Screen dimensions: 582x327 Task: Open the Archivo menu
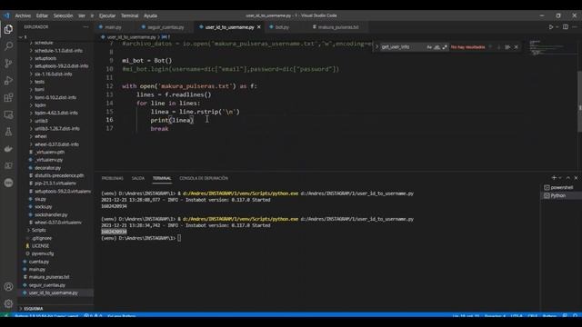click(x=23, y=15)
